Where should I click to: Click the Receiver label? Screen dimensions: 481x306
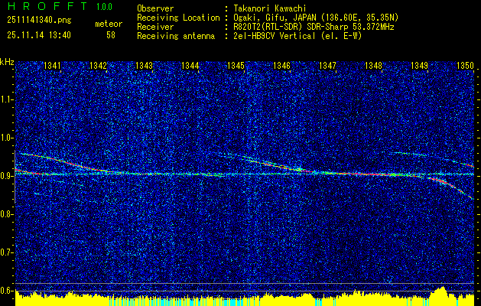[155, 27]
